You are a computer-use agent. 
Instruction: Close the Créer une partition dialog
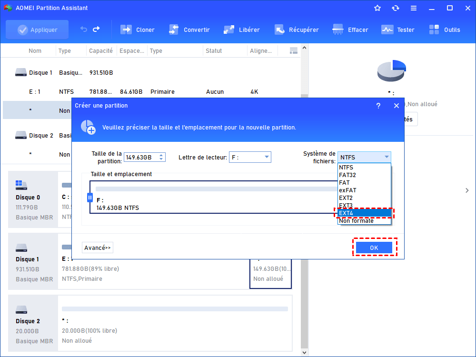click(397, 106)
